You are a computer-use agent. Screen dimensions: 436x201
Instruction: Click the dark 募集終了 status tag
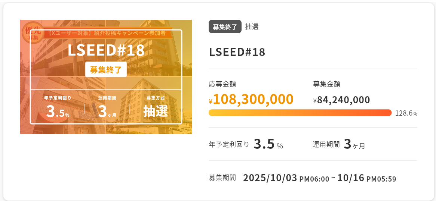point(225,27)
